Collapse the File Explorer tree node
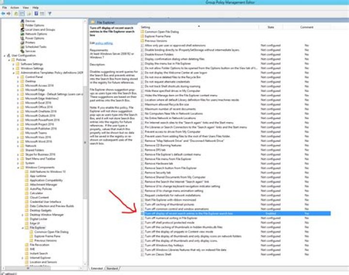 click(22, 228)
